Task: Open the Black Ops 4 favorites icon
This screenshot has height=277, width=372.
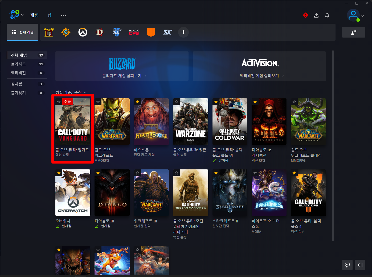Action: coord(151,32)
